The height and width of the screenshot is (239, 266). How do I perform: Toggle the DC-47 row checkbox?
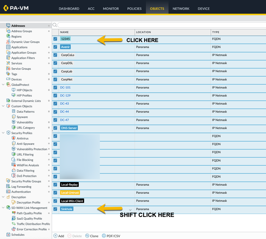coord(55,120)
